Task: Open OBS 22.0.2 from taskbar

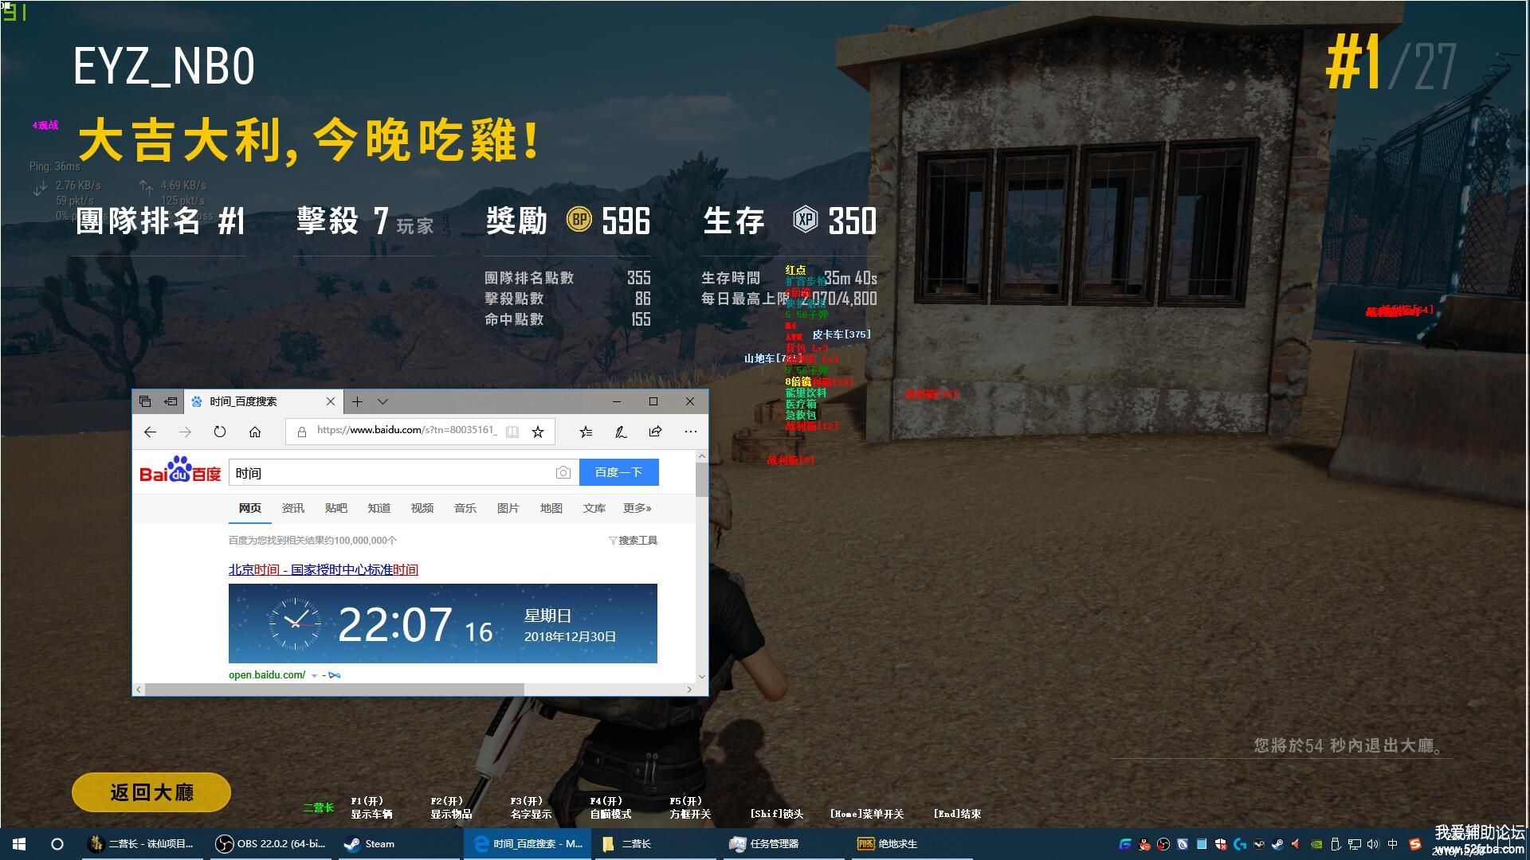Action: pyautogui.click(x=271, y=843)
